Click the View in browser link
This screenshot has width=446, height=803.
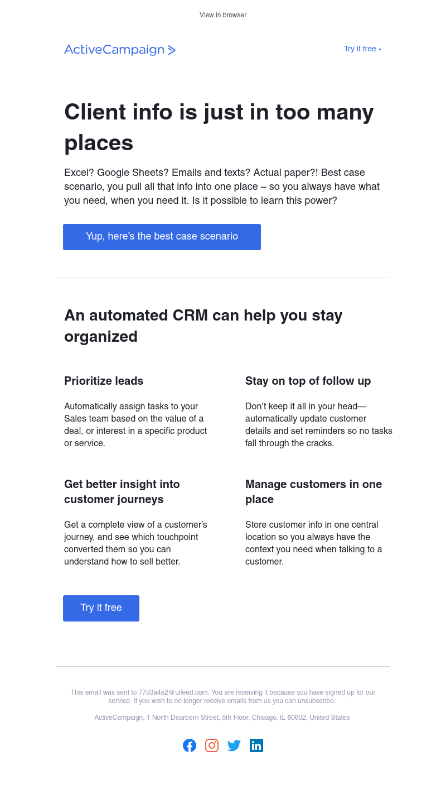(x=223, y=15)
